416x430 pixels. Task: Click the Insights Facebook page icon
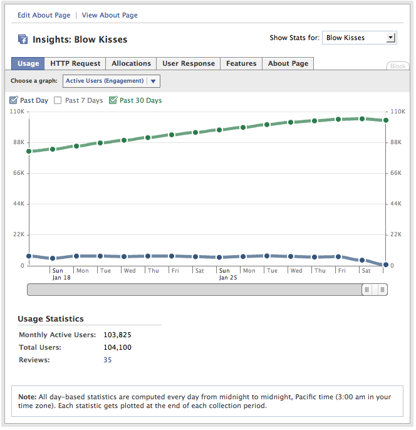pyautogui.click(x=23, y=39)
